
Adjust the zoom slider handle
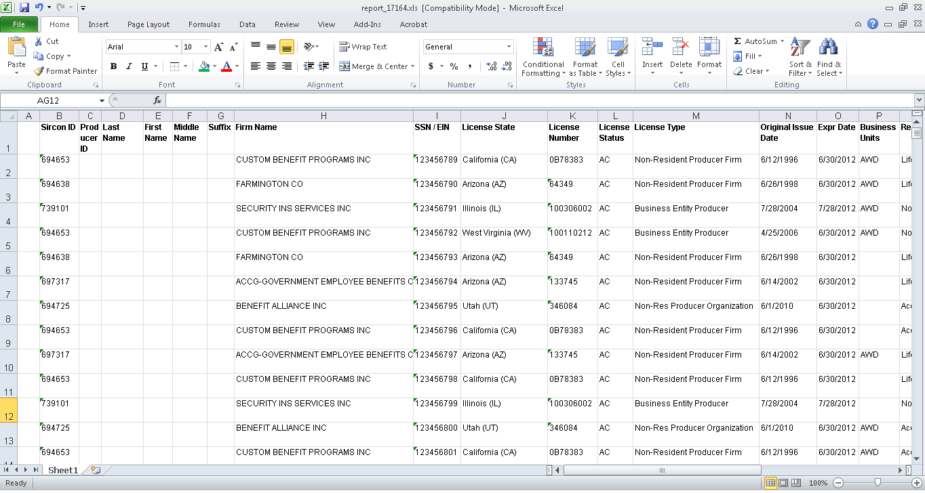coord(878,483)
